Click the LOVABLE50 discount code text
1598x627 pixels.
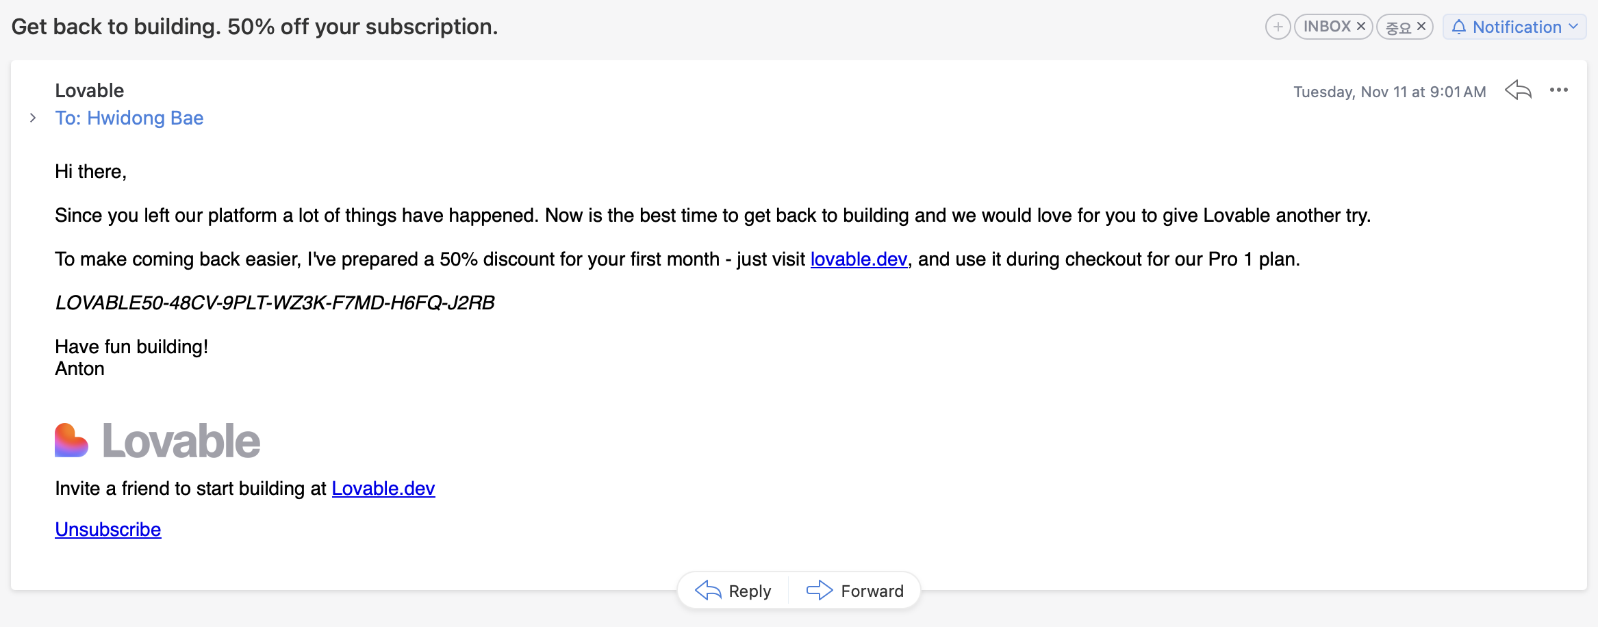[x=275, y=303]
